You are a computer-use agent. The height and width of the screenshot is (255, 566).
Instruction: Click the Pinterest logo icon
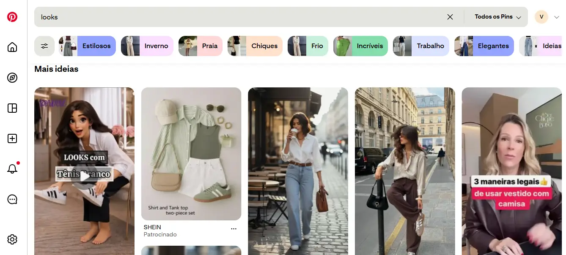pyautogui.click(x=12, y=17)
